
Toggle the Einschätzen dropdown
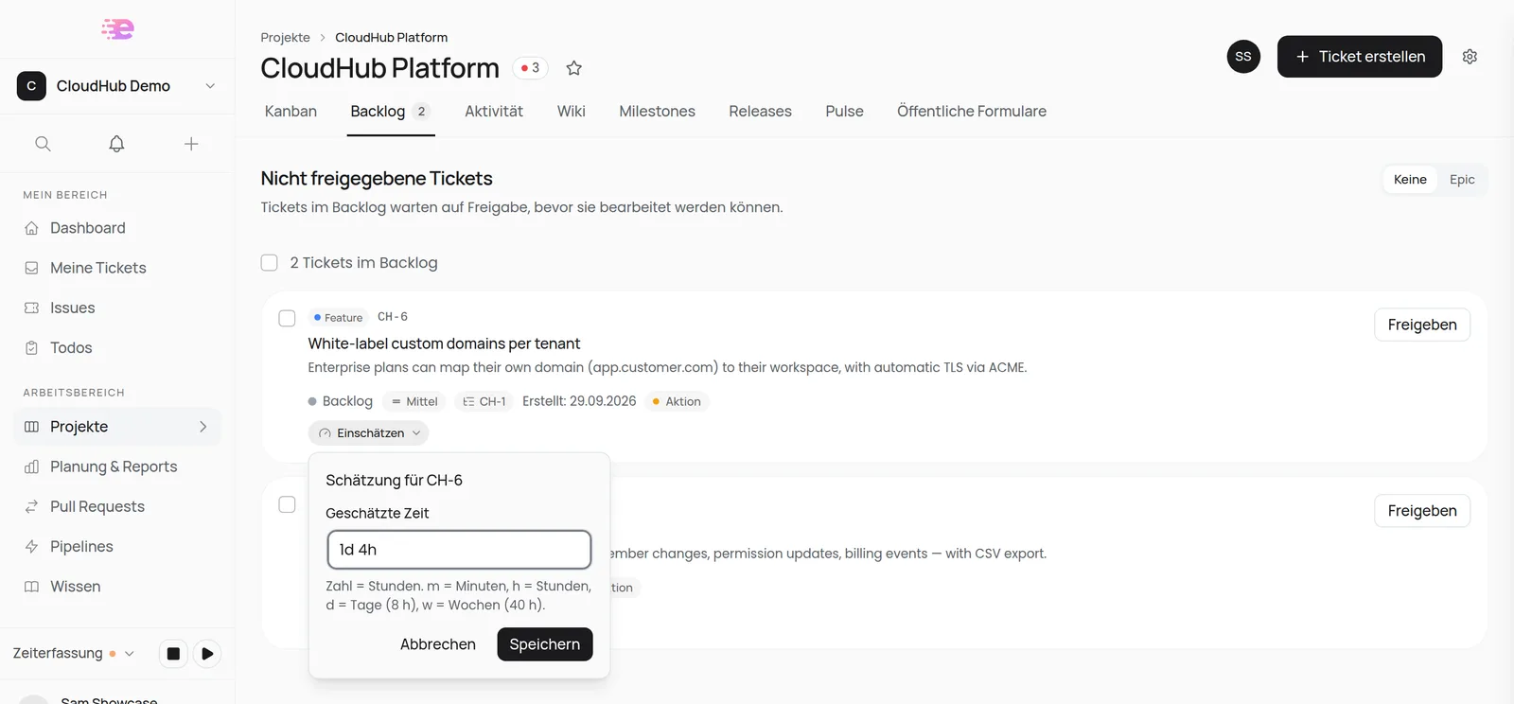(368, 433)
